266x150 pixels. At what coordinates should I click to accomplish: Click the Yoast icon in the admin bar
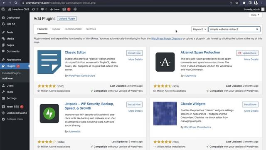tap(64, 9)
